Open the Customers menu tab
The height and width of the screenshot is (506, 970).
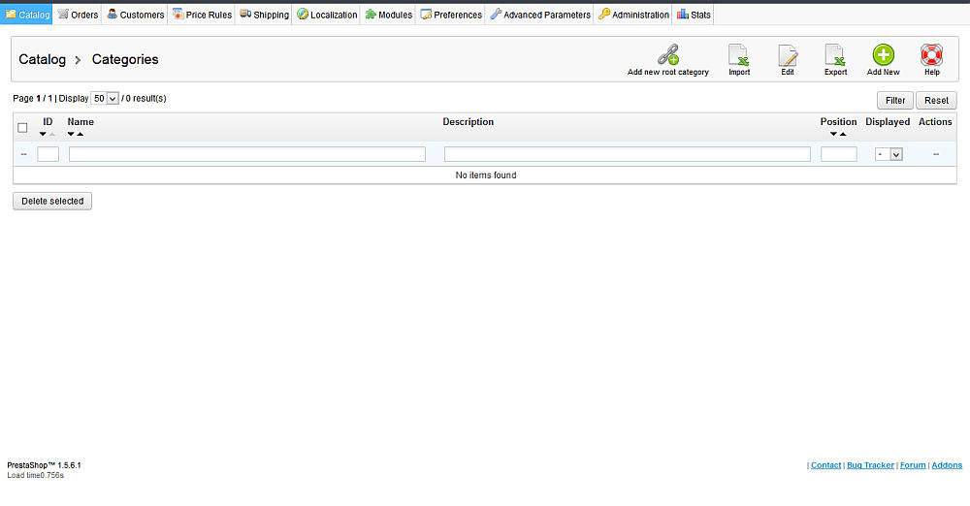click(135, 15)
